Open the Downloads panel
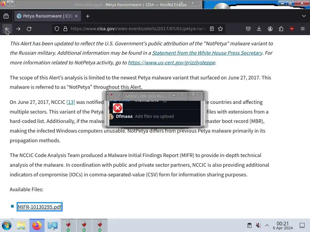Image resolution: width=310 pixels, height=232 pixels. tap(259, 29)
